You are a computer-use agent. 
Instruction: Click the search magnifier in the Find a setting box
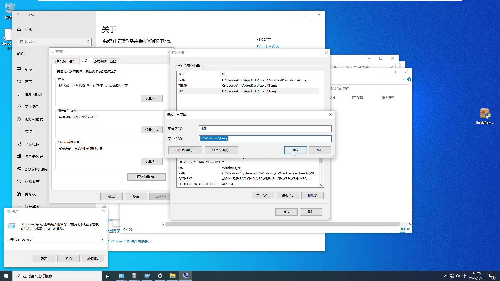point(88,42)
